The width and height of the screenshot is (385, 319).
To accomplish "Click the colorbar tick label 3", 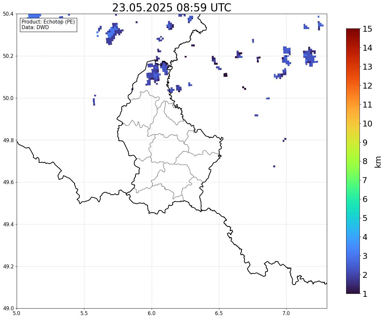I will 365,256.
